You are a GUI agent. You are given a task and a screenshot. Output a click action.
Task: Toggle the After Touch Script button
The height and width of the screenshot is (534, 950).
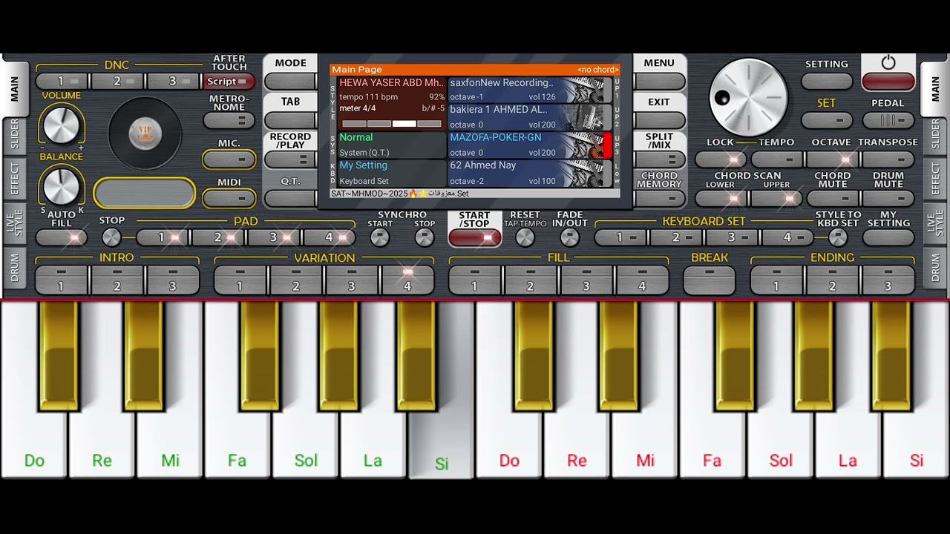[x=229, y=82]
